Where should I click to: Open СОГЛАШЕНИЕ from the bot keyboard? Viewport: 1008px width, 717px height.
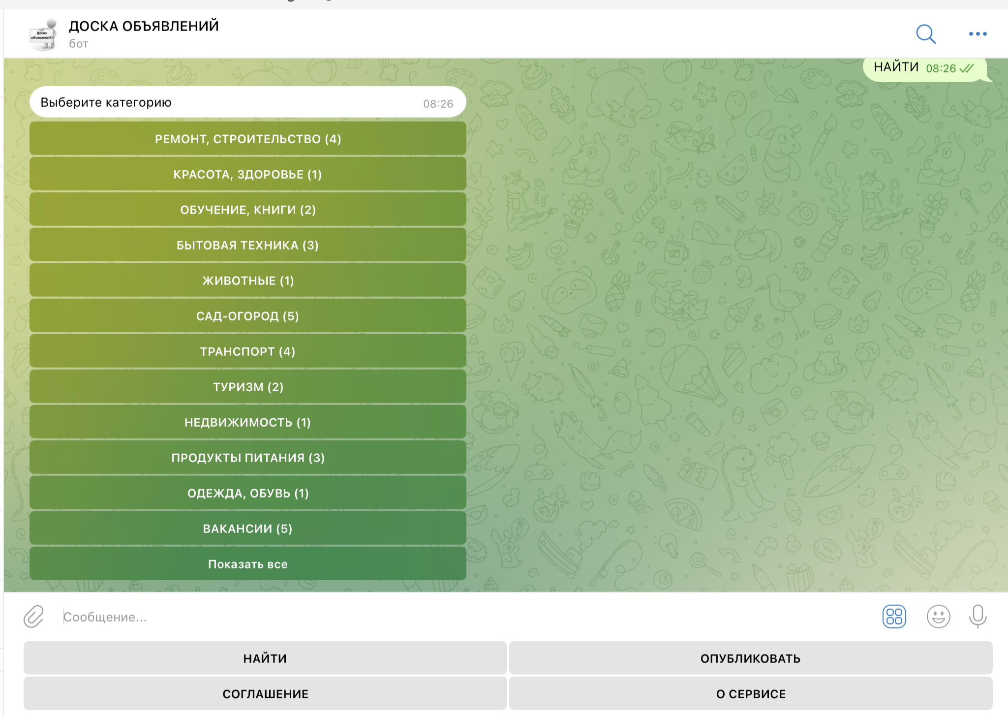(265, 693)
